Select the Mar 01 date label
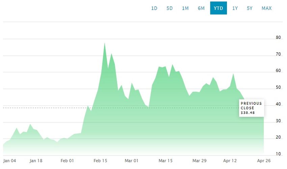Image resolution: width=287 pixels, height=169 pixels. [131, 161]
